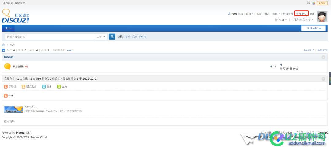Collapse the online members section
The image size is (331, 151).
(x=323, y=79)
